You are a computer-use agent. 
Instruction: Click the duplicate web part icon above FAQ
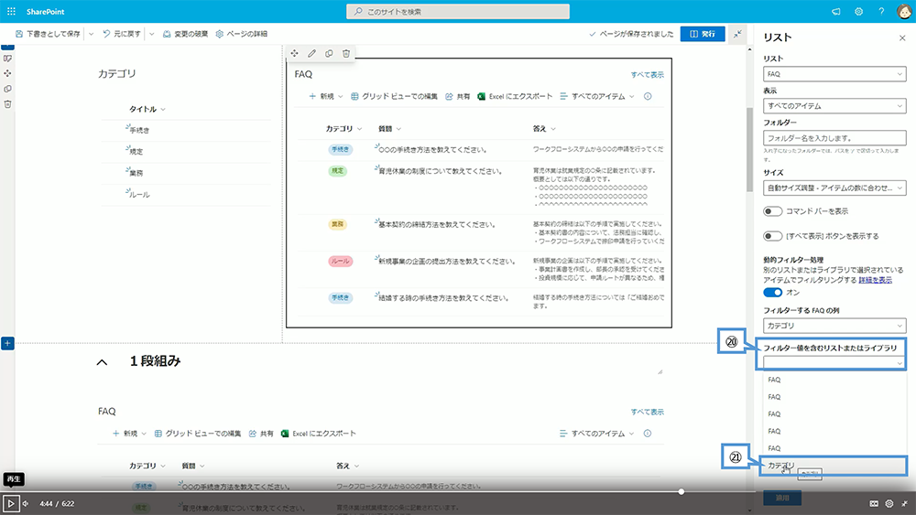click(x=329, y=54)
